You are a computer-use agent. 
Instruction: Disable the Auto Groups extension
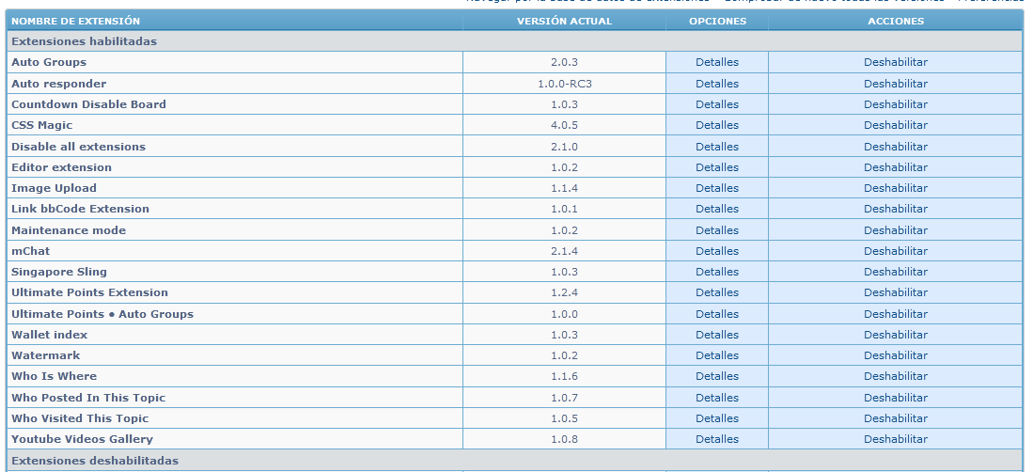896,62
